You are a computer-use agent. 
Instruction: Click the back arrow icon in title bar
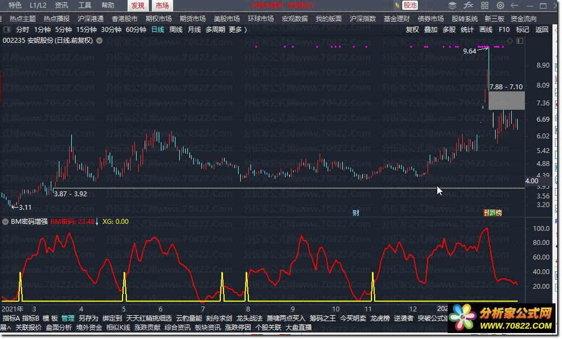point(514,5)
